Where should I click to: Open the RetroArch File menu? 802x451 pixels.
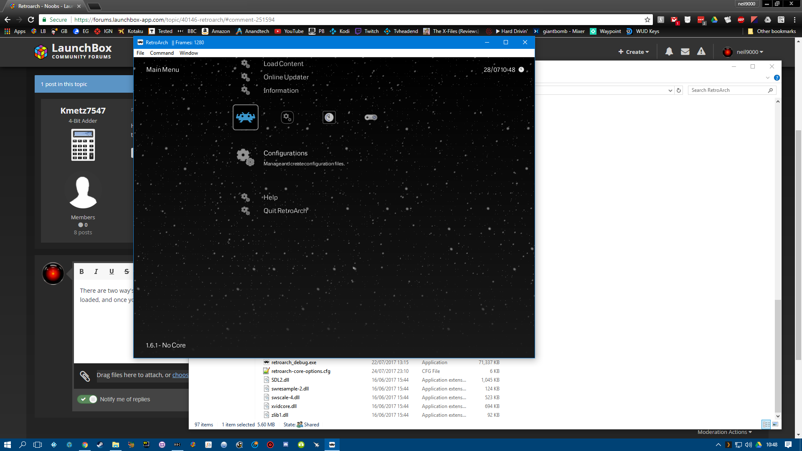click(x=140, y=53)
